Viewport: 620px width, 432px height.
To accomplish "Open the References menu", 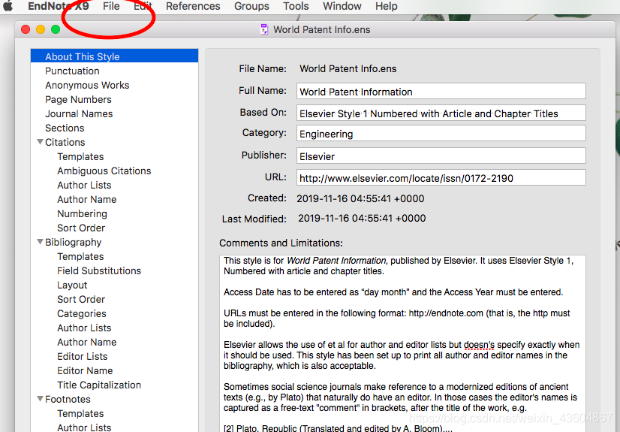I will 193,6.
